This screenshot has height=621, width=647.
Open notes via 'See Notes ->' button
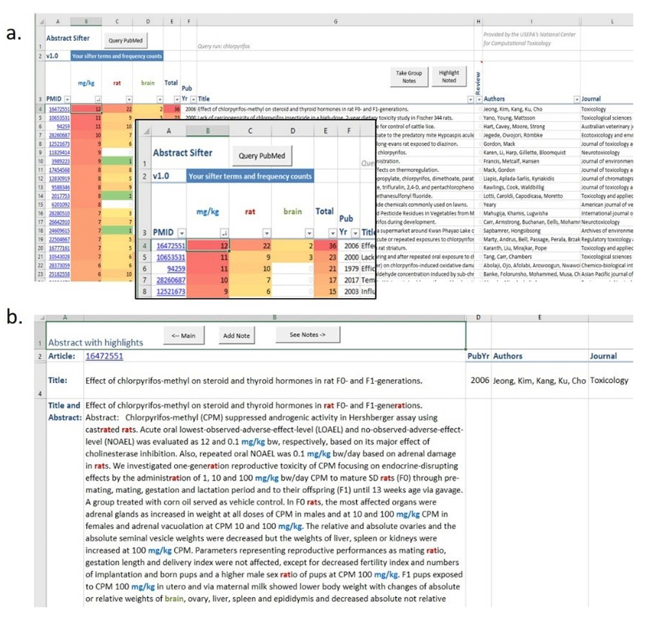pyautogui.click(x=308, y=334)
